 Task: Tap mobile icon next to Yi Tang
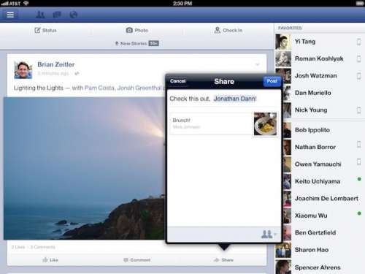click(x=359, y=42)
